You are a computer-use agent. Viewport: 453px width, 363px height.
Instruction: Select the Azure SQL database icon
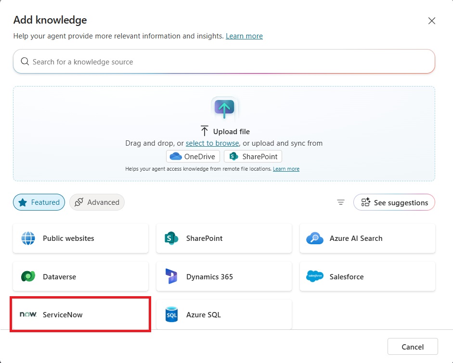coord(171,314)
